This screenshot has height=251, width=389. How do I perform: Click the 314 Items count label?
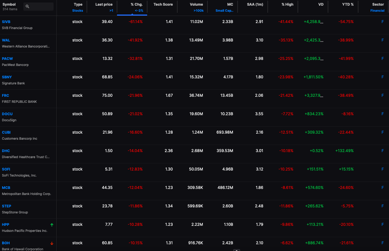pyautogui.click(x=10, y=9)
